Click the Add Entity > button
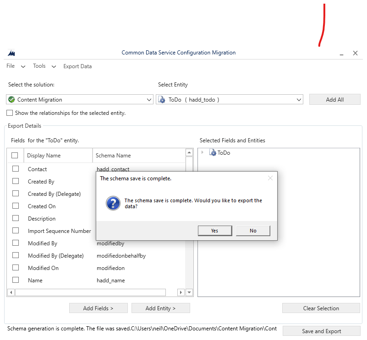The height and width of the screenshot is (340, 367). pyautogui.click(x=160, y=308)
